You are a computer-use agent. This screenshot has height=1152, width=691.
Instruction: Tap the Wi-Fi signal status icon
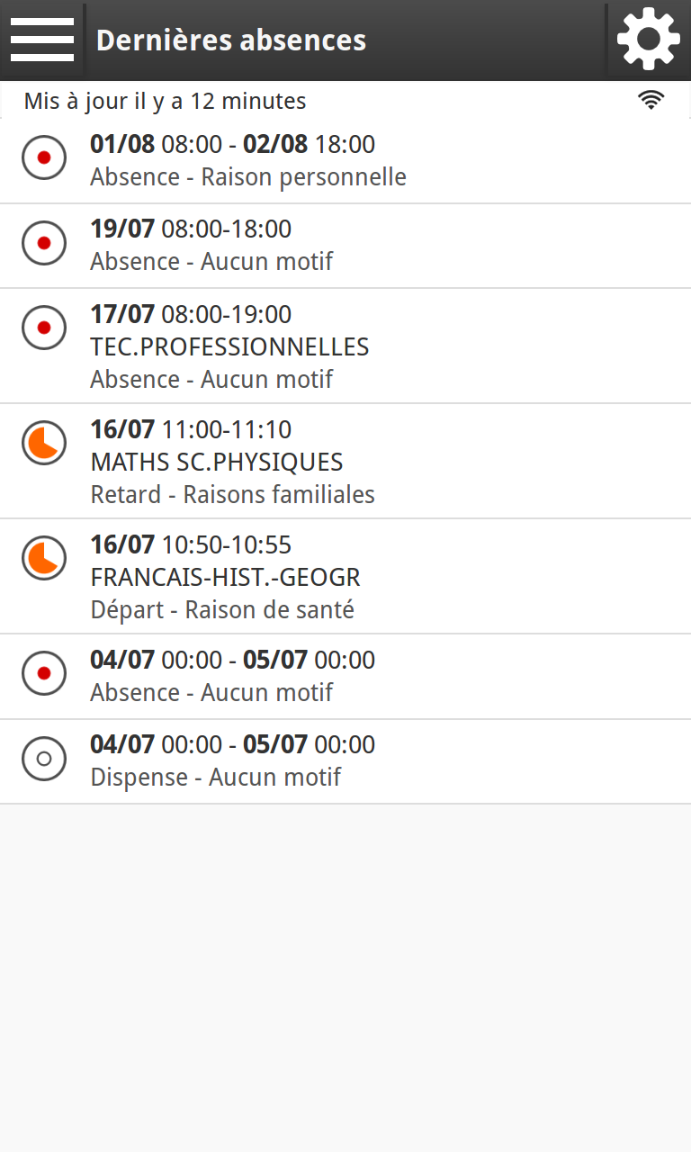click(x=651, y=100)
